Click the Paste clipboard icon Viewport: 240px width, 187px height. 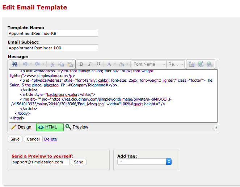(x=70, y=64)
